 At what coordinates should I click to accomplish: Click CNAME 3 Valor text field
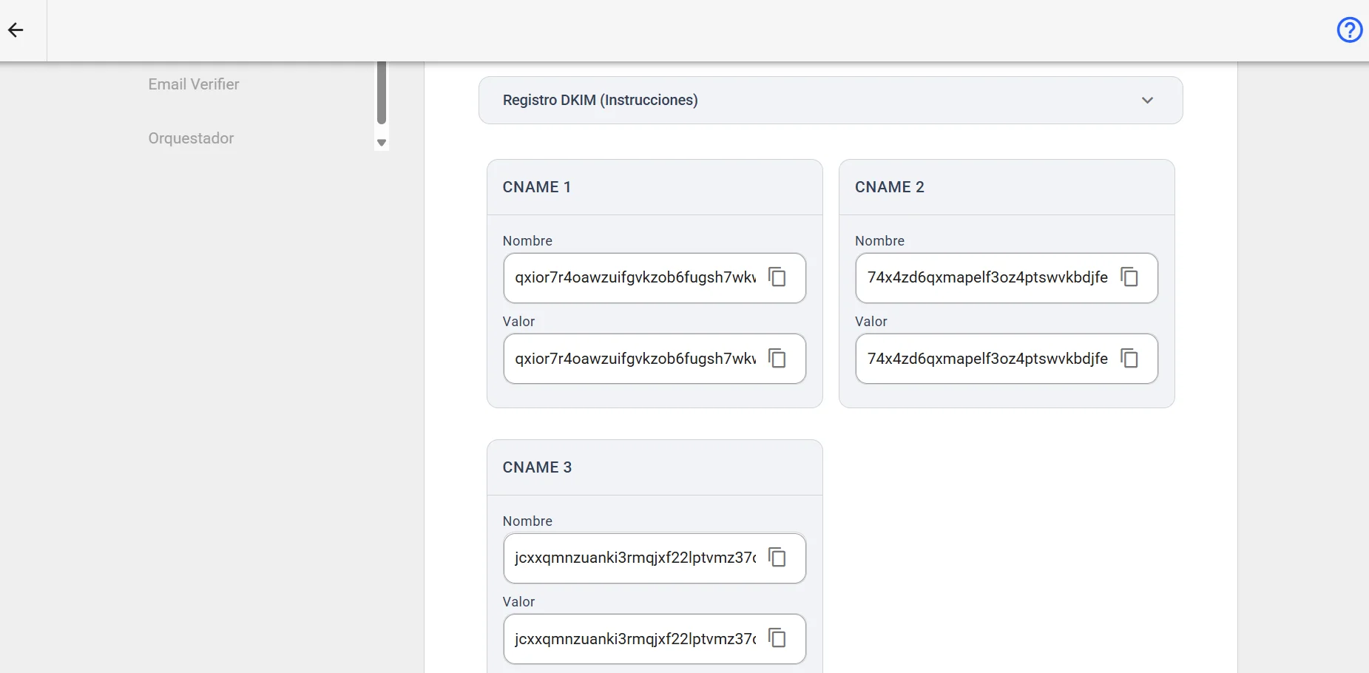[655, 639]
